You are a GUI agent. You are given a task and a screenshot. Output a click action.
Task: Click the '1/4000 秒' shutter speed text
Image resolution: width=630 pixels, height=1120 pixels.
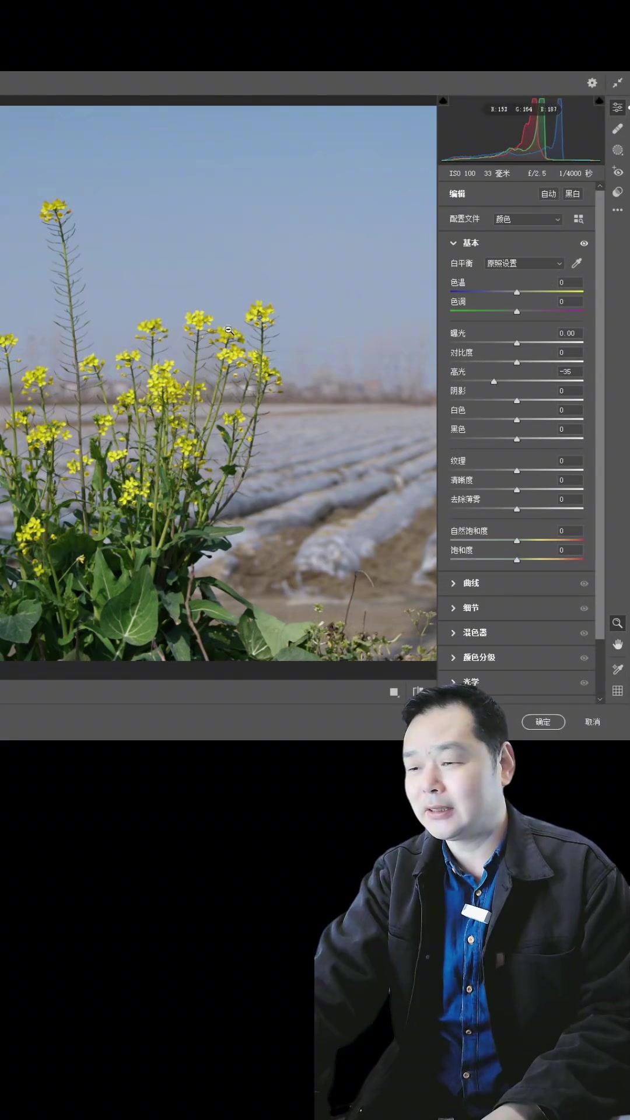tap(575, 173)
